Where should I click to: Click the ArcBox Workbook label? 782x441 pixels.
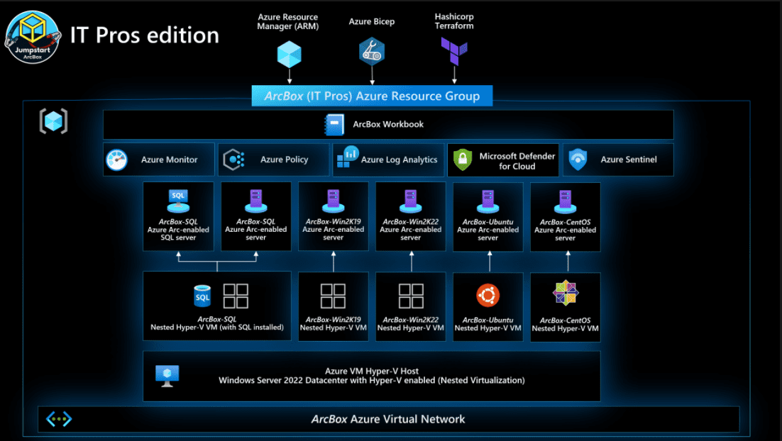[388, 125]
